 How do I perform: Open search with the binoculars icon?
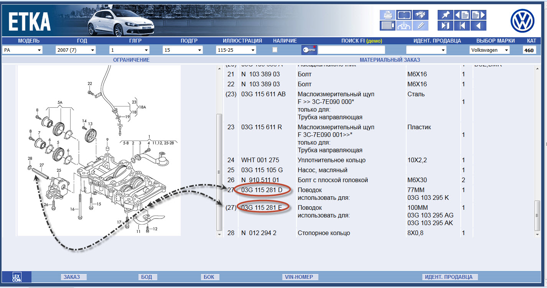click(x=420, y=15)
